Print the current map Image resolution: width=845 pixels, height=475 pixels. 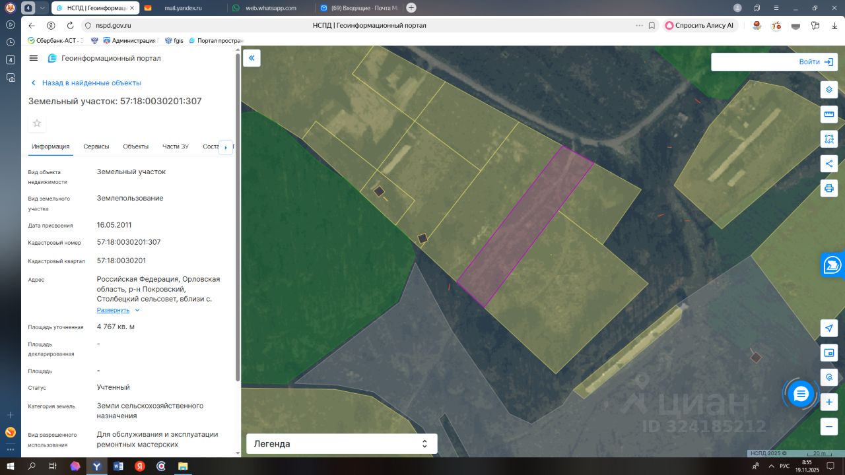829,188
